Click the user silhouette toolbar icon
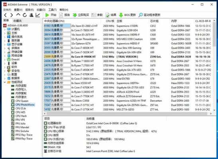 [31, 15]
